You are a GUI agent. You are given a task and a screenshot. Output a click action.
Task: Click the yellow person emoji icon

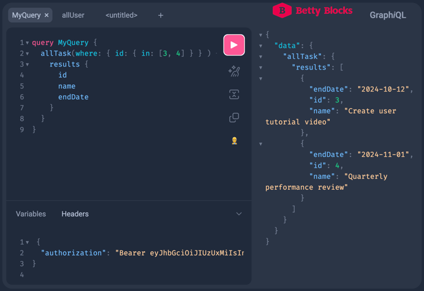coord(234,141)
